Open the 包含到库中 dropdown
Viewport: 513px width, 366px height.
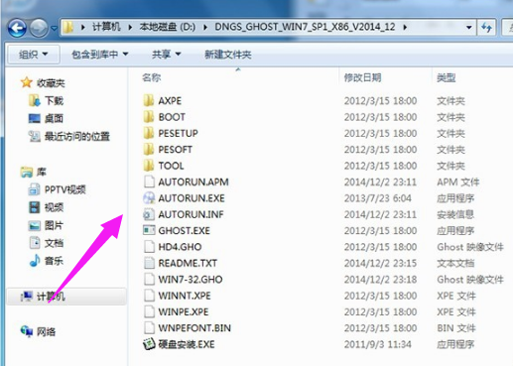[100, 55]
